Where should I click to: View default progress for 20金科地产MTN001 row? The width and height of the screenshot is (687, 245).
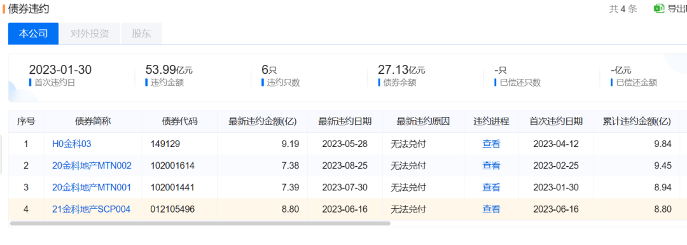(491, 188)
